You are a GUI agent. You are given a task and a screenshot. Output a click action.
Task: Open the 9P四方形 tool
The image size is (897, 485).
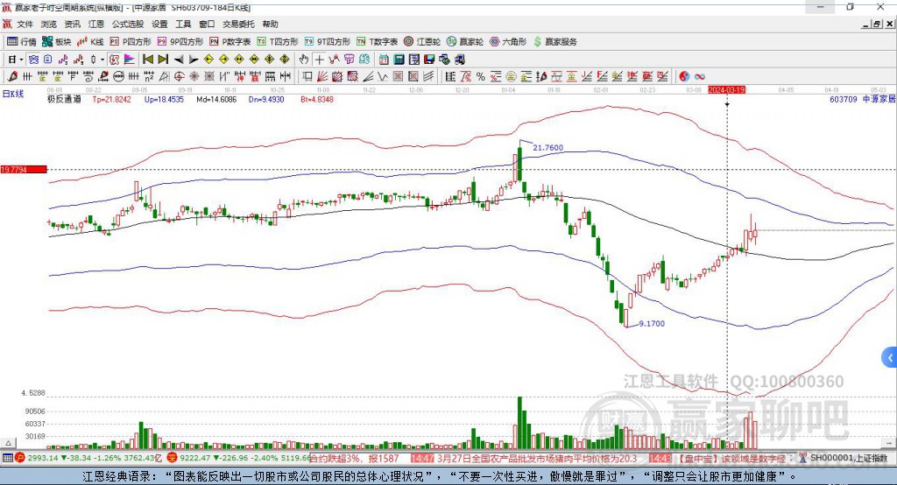180,42
